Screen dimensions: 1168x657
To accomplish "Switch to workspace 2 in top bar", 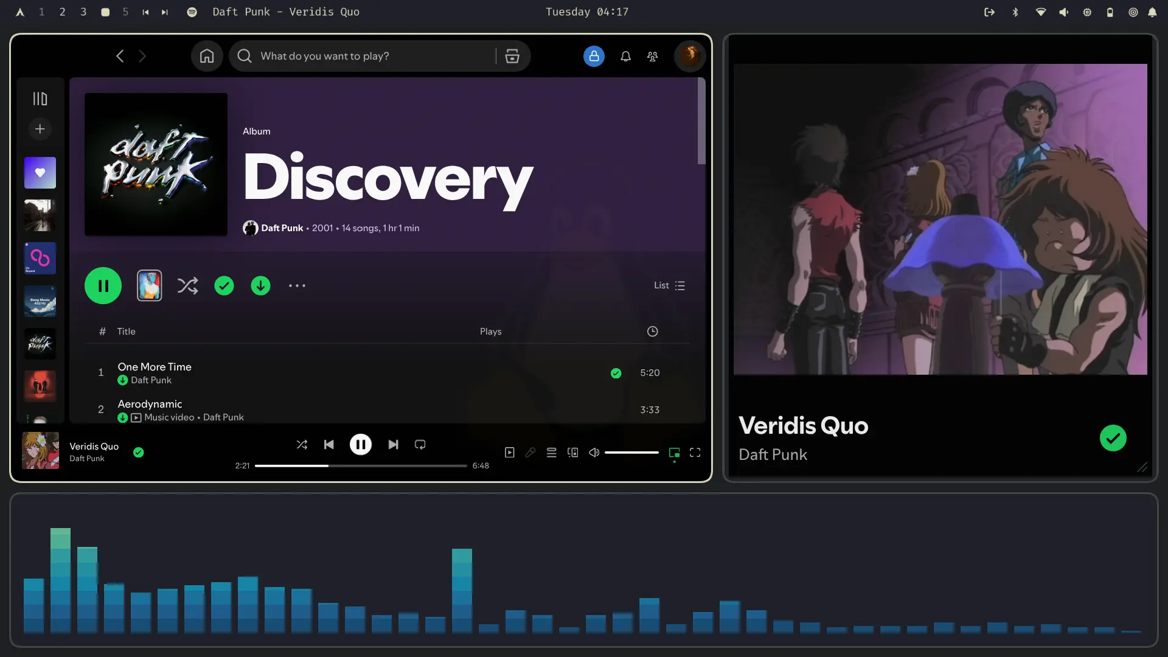I will tap(62, 12).
